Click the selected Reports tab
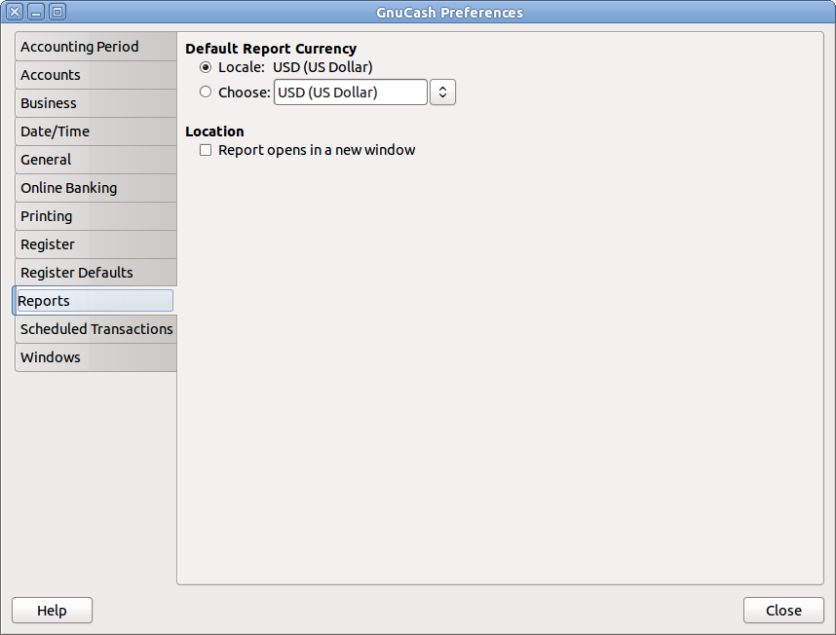This screenshot has width=836, height=635. pyautogui.click(x=95, y=300)
